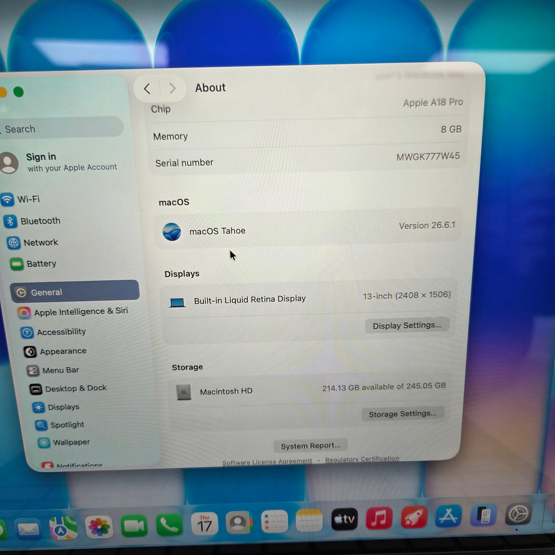Click 214.13 GB available of 245.05 GB

coord(384,387)
